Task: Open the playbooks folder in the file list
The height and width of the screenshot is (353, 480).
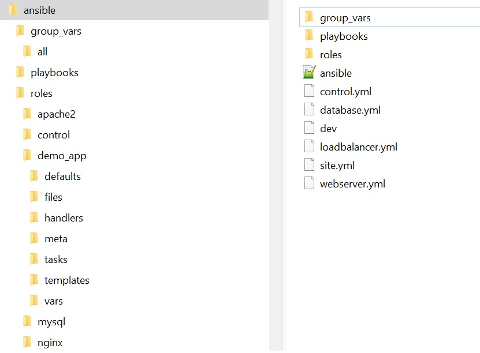Action: click(x=344, y=36)
